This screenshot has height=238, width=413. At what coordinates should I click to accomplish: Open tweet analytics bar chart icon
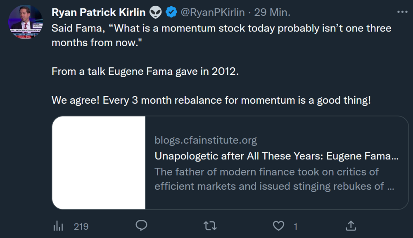point(59,226)
